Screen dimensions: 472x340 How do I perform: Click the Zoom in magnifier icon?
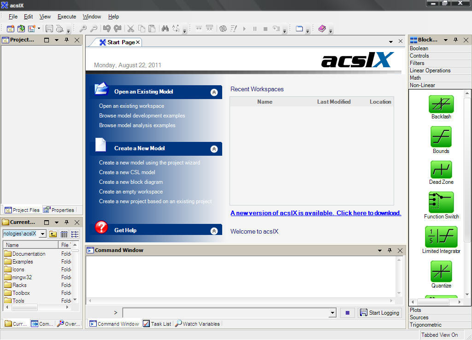83,29
